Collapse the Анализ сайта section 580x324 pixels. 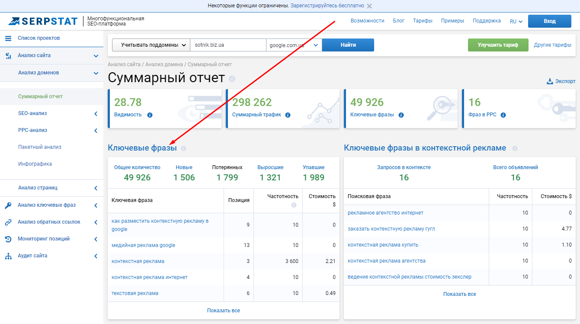96,56
